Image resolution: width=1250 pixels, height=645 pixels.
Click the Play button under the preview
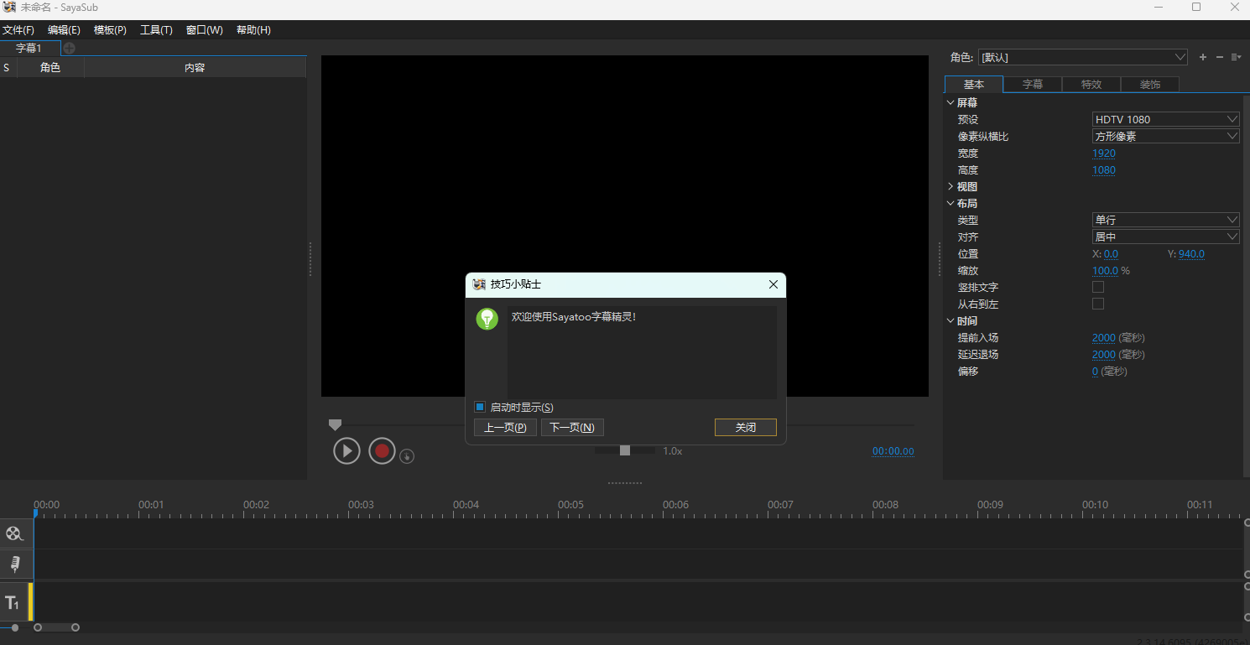tap(346, 450)
